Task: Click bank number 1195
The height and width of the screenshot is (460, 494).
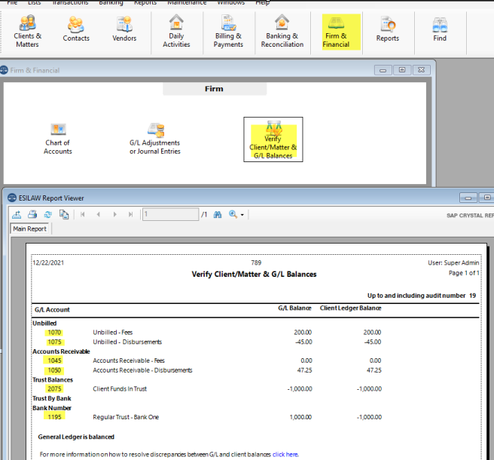Action: pyautogui.click(x=54, y=417)
